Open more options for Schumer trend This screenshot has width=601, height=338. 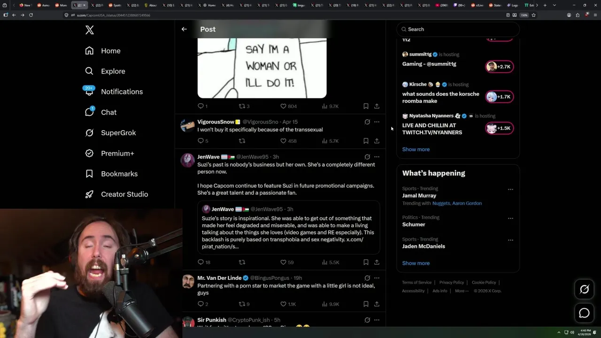(x=510, y=218)
